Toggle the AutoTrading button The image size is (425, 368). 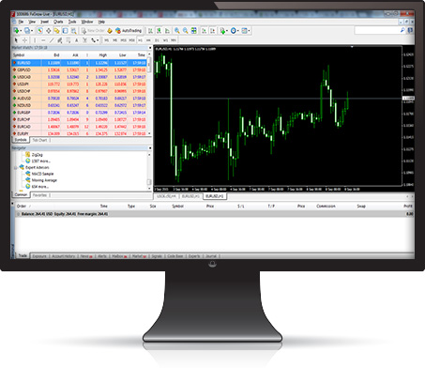tap(129, 31)
